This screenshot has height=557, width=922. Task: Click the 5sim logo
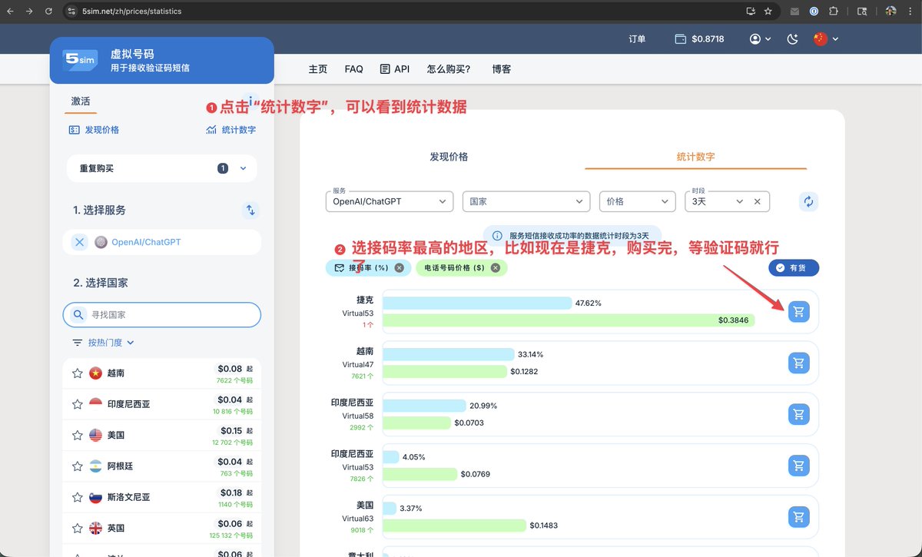[81, 61]
